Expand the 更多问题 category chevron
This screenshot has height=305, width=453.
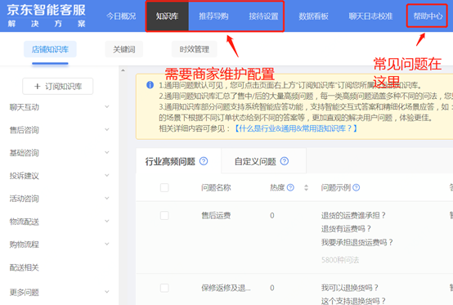[107, 292]
